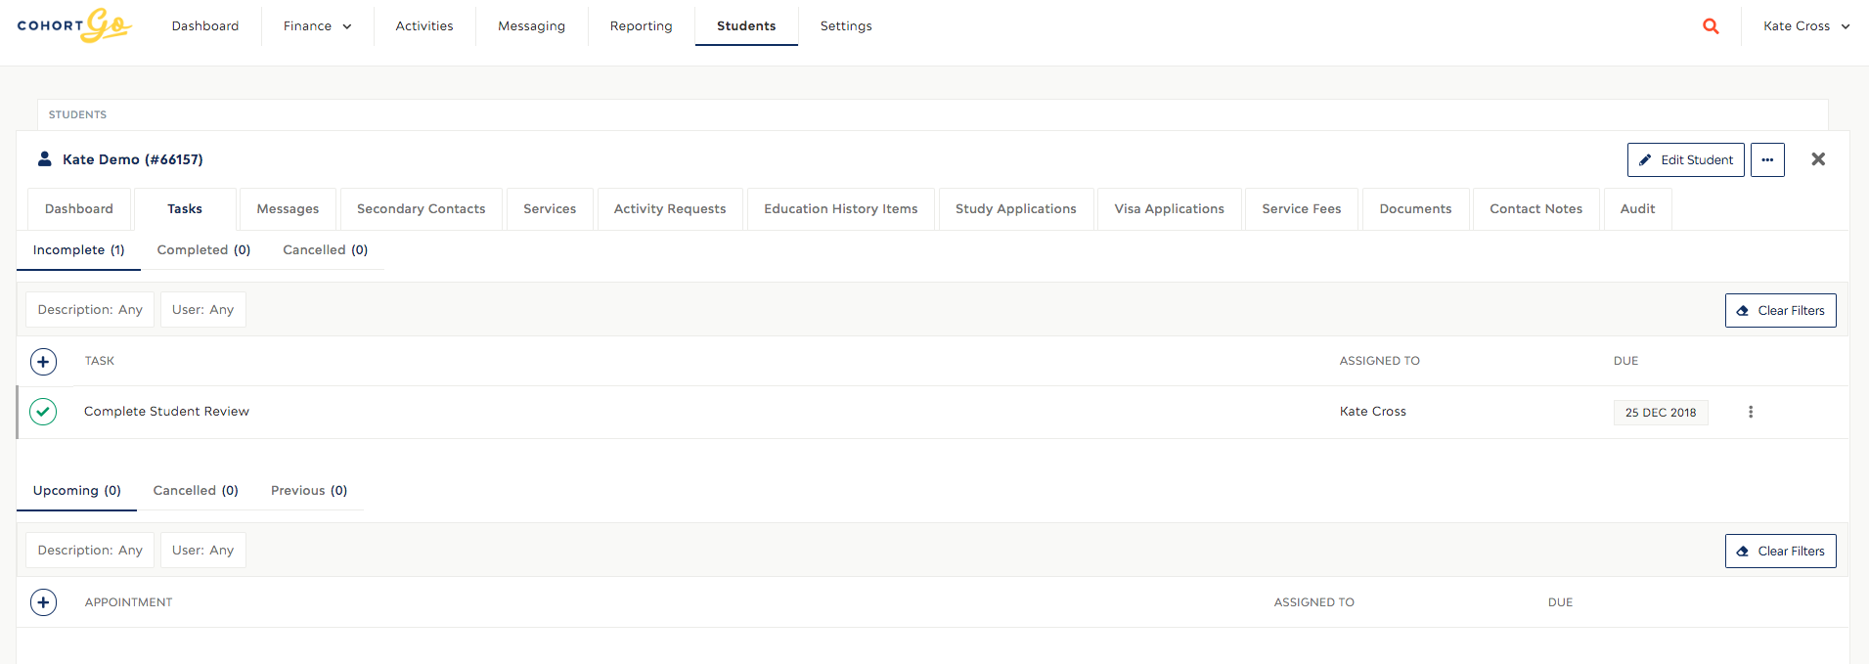Show Cancelled (0) tasks

pos(326,250)
